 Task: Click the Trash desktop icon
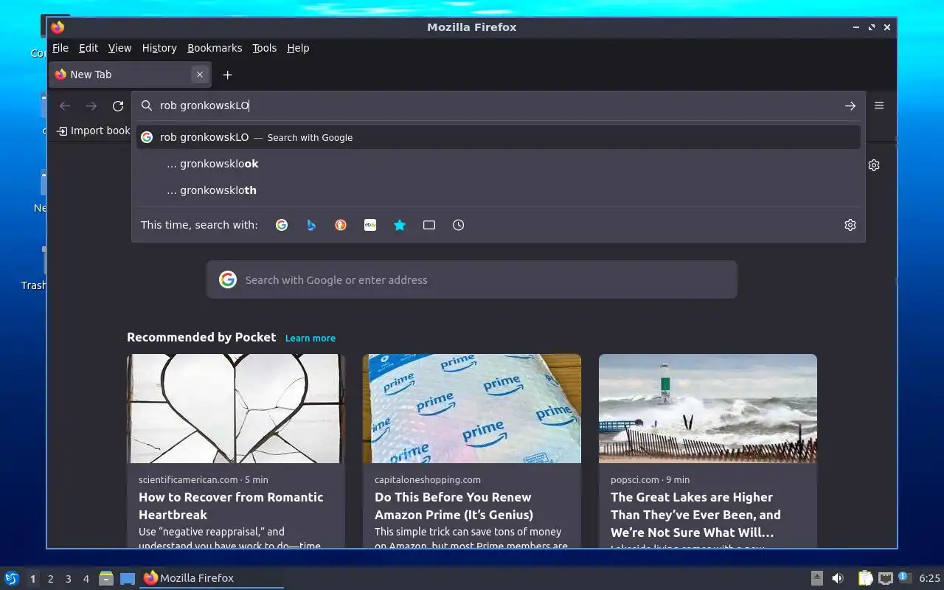pos(35,268)
